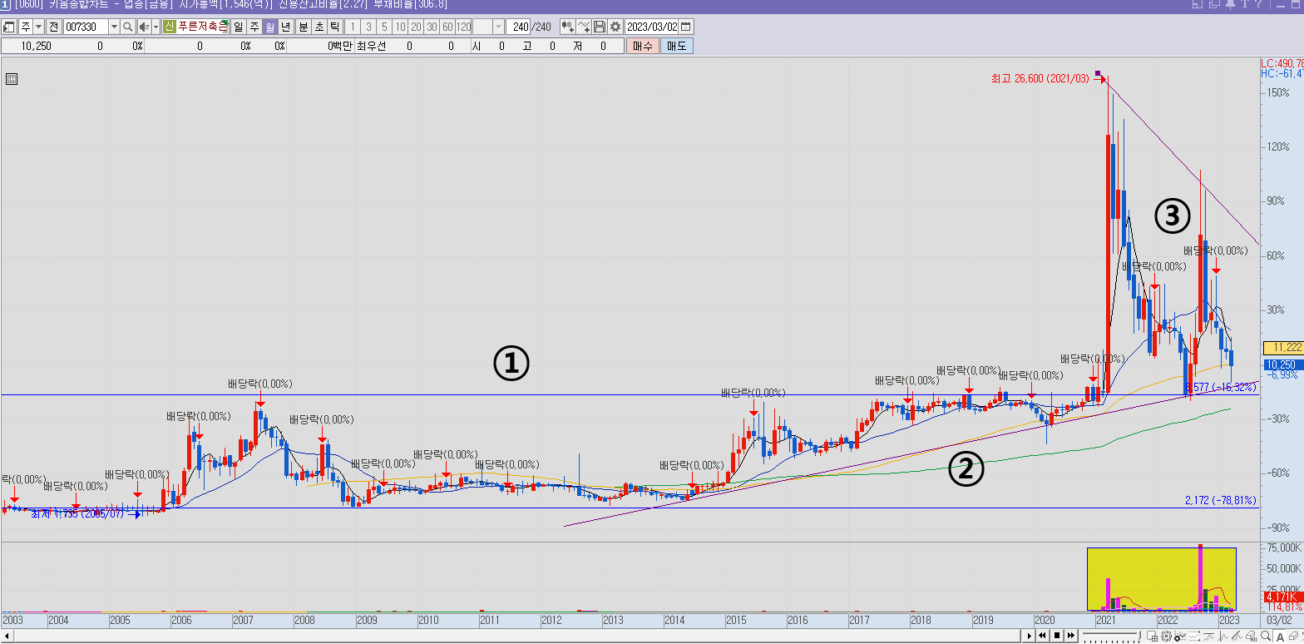Select the 틱 tick period toggle
This screenshot has width=1304, height=644.
[x=335, y=27]
